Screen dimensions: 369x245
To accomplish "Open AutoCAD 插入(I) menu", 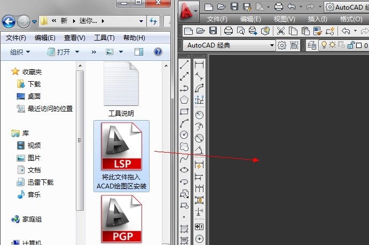I will pyautogui.click(x=317, y=19).
